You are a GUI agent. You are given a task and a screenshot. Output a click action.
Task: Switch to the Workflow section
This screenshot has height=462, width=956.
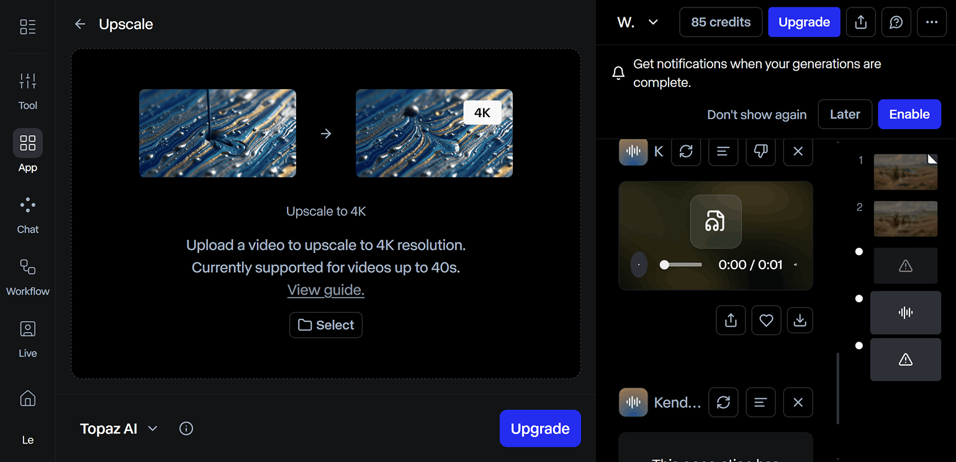click(x=28, y=276)
